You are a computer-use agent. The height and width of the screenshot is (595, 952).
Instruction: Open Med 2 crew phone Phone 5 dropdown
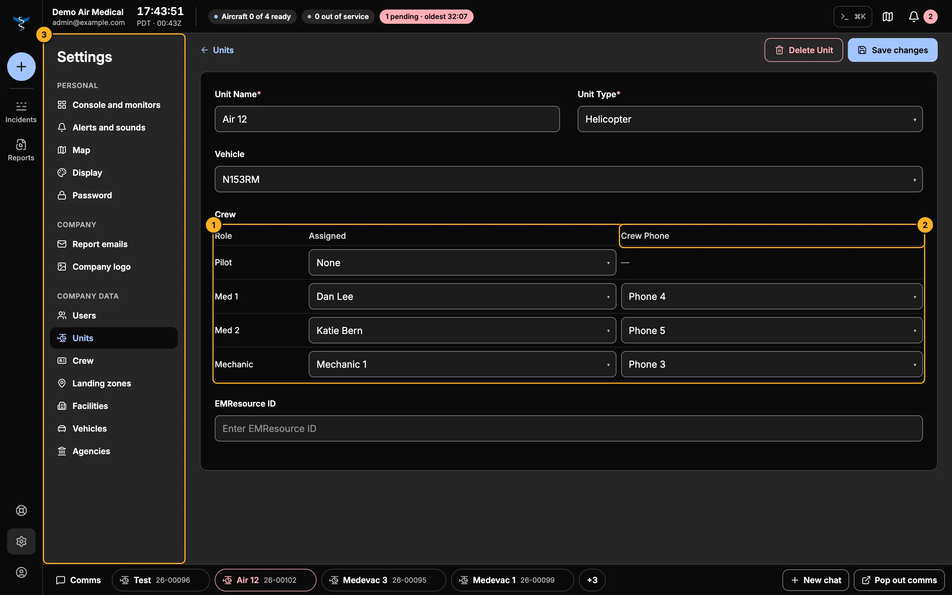click(772, 330)
